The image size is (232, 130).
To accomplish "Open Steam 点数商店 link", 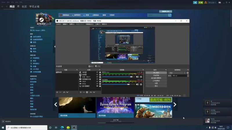I will [x=96, y=15].
